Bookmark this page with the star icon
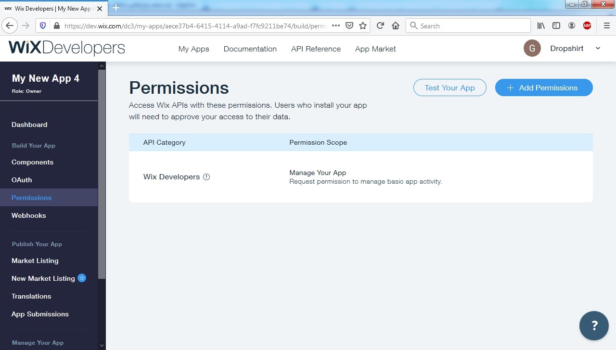This screenshot has height=350, width=616. [363, 25]
